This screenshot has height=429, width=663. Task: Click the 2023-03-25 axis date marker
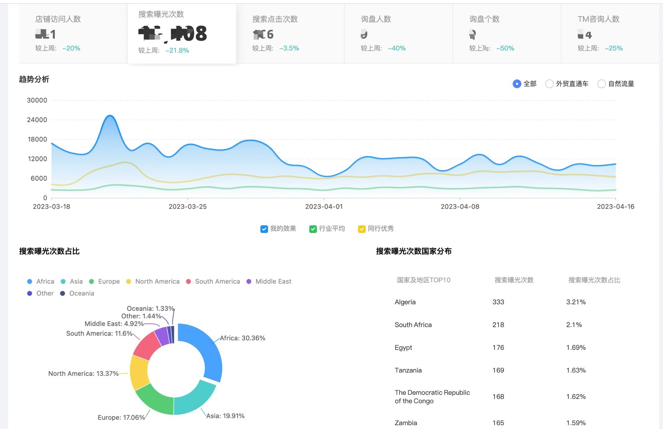188,207
